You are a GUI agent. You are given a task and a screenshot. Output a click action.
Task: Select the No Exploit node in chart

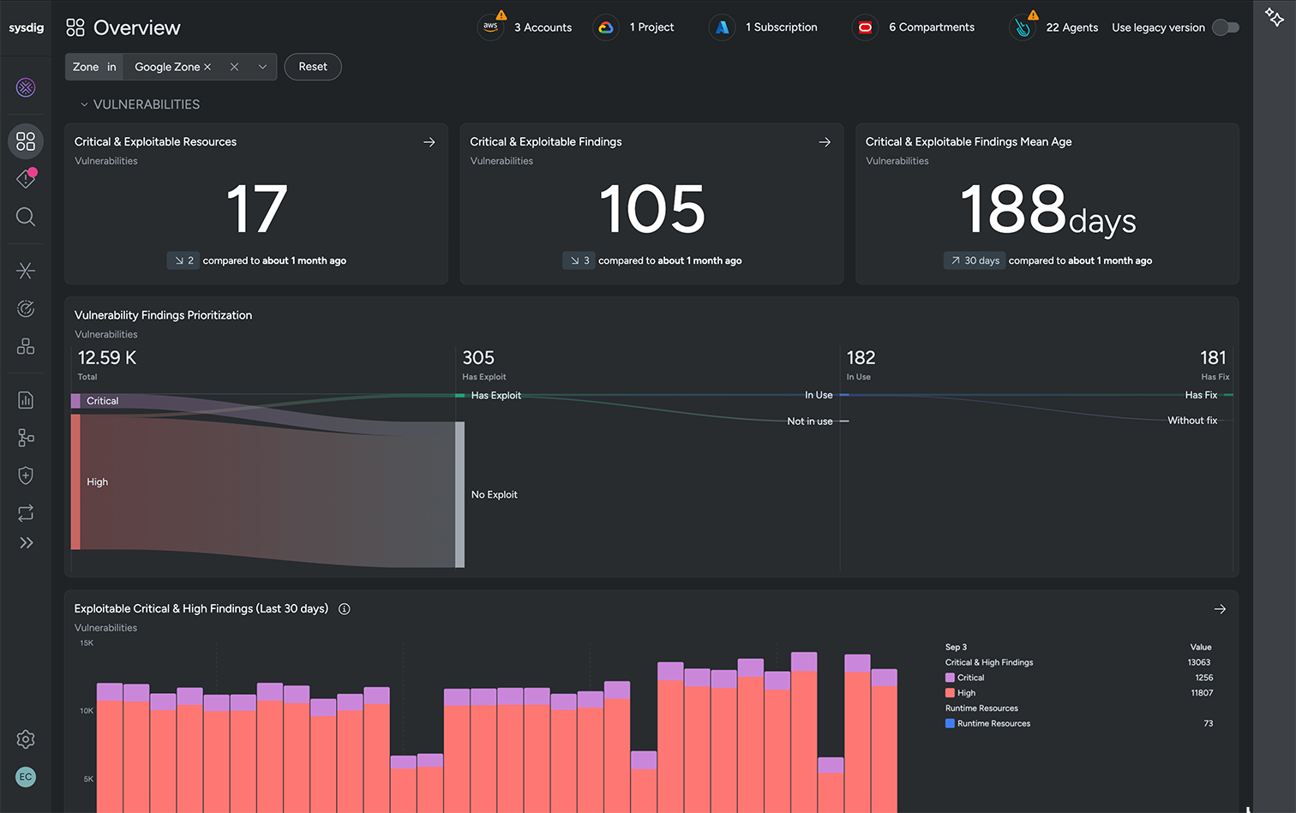[459, 494]
